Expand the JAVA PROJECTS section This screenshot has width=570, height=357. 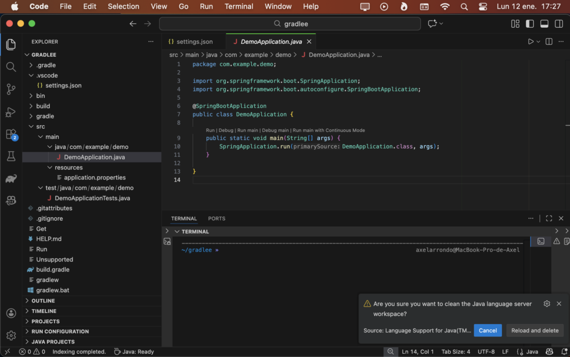click(53, 341)
